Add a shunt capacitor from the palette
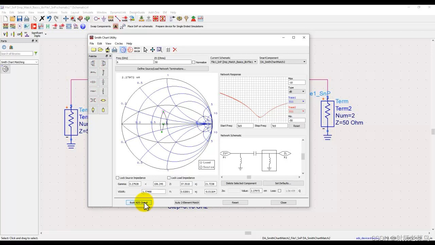This screenshot has height=245, width=435. coord(103,82)
